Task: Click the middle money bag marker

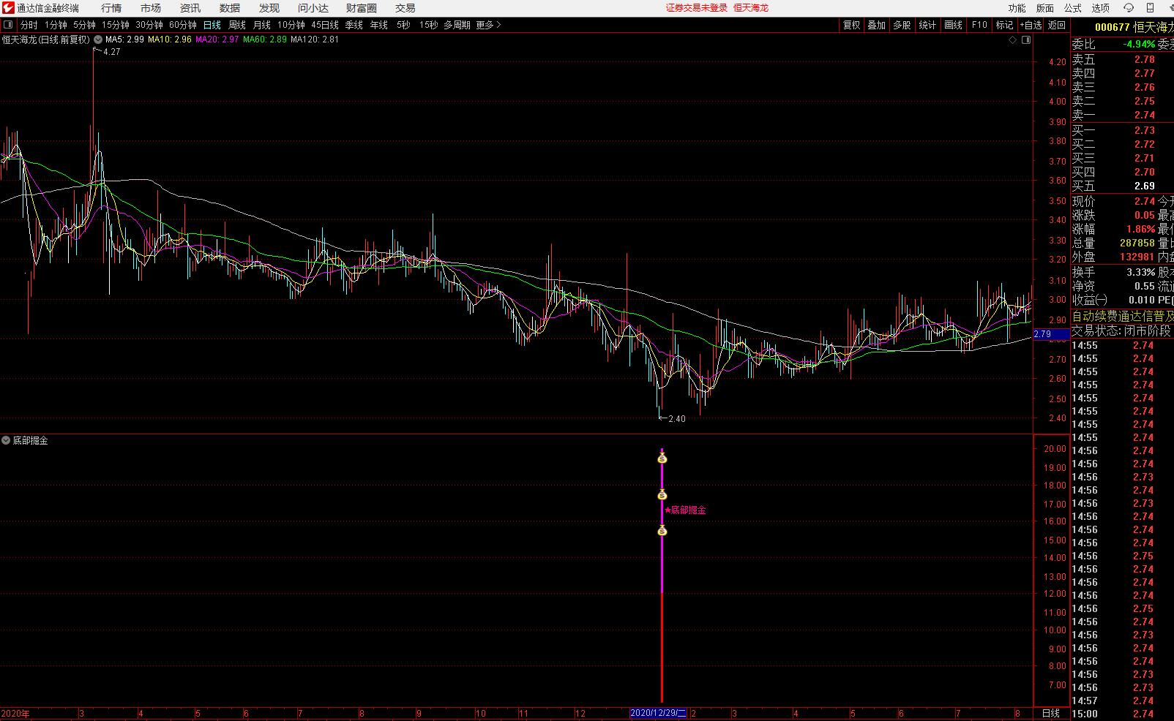Action: tap(662, 495)
